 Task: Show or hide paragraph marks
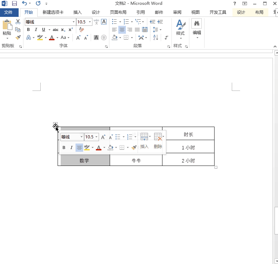pos(166,37)
